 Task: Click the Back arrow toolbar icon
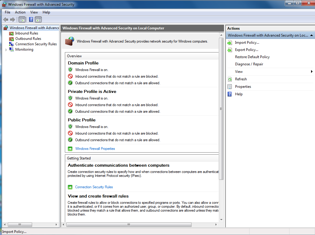coord(6,19)
